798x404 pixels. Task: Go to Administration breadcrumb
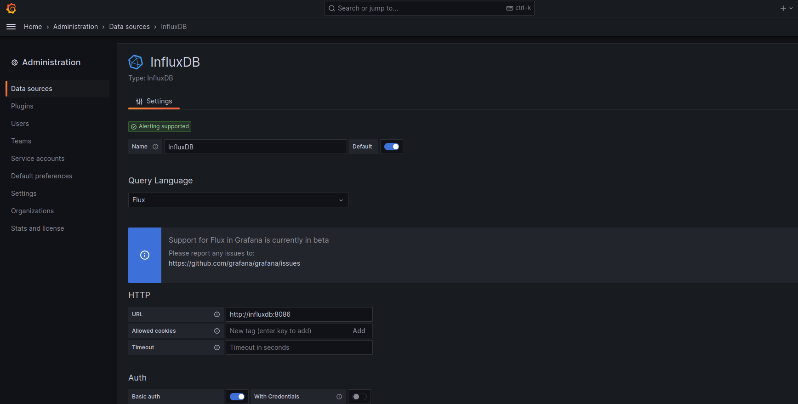click(75, 27)
